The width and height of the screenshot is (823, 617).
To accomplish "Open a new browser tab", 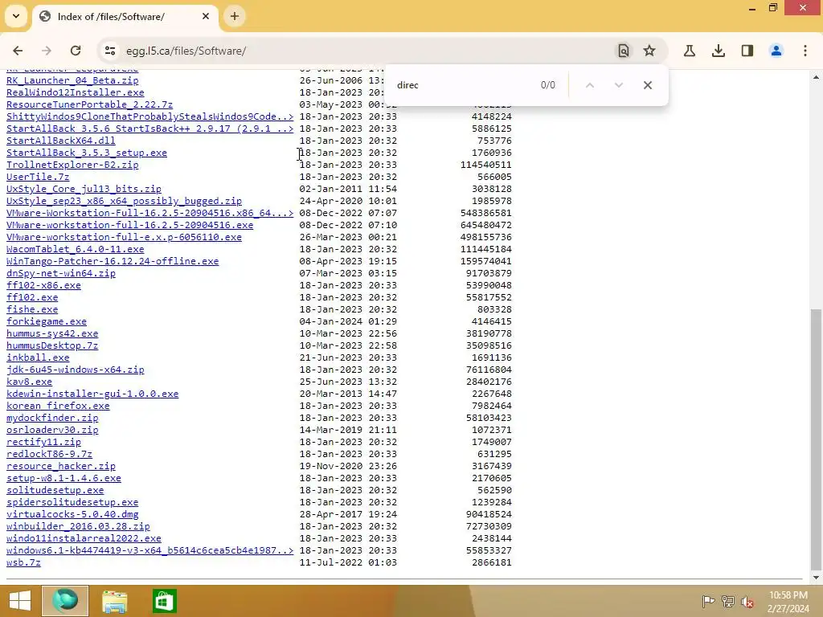I will point(235,16).
